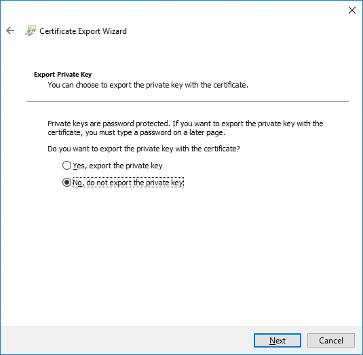Viewport: 363px width, 355px height.
Task: Click the word Wizard in the title
Action: 115,31
